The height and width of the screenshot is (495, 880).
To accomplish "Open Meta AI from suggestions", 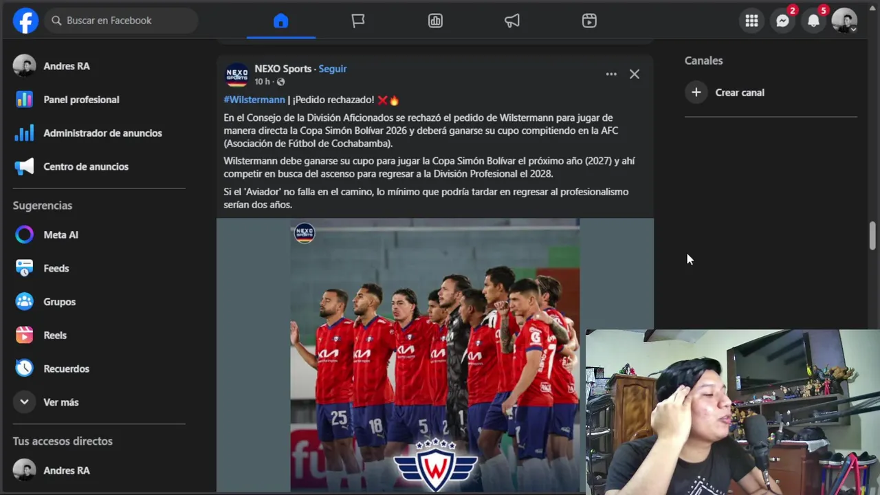I will (99, 234).
